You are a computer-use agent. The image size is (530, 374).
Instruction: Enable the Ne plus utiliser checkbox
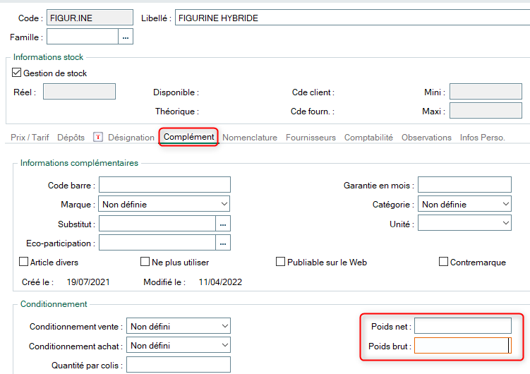pos(145,262)
